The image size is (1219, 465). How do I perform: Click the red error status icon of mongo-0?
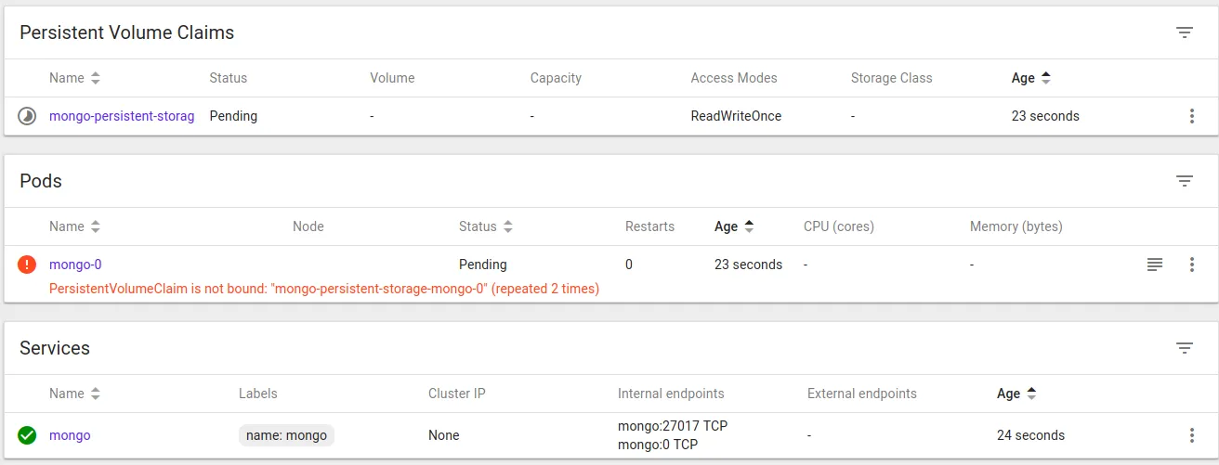[x=27, y=265]
